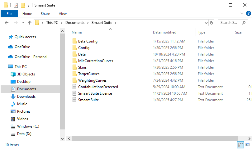Click Smaart Suite in the address breadcrumb
Image resolution: width=252 pixels, height=149 pixels.
[x=102, y=23]
